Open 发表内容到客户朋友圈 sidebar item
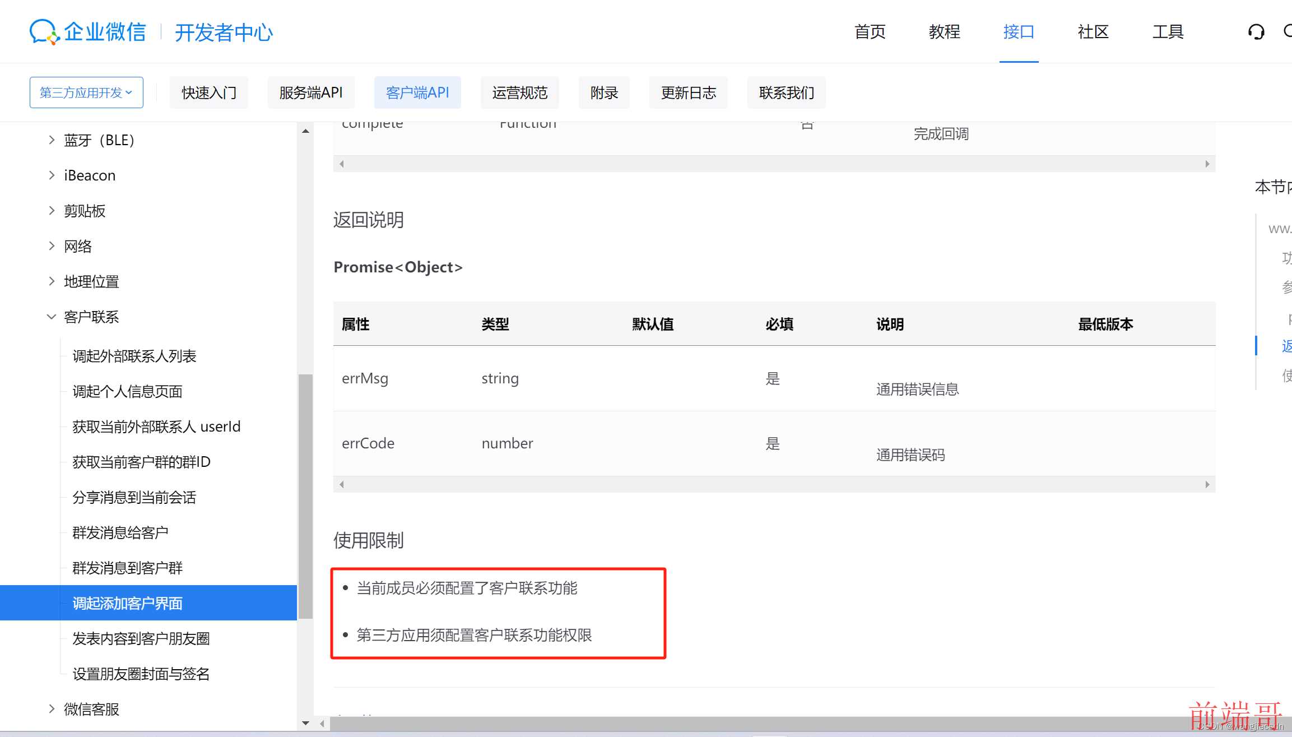This screenshot has width=1292, height=737. (141, 638)
